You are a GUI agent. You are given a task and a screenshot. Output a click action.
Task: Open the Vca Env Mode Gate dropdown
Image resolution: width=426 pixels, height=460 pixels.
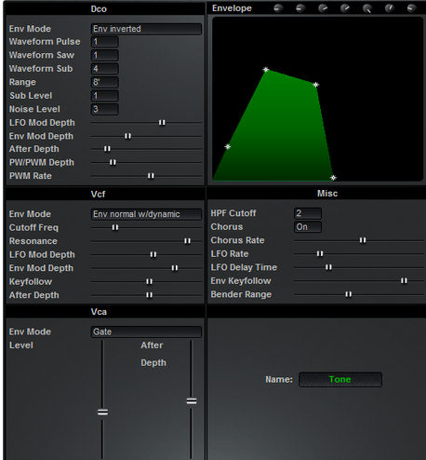coord(146,331)
